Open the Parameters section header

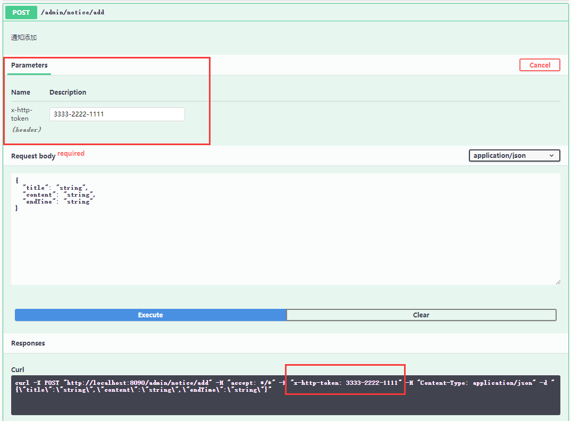(29, 65)
